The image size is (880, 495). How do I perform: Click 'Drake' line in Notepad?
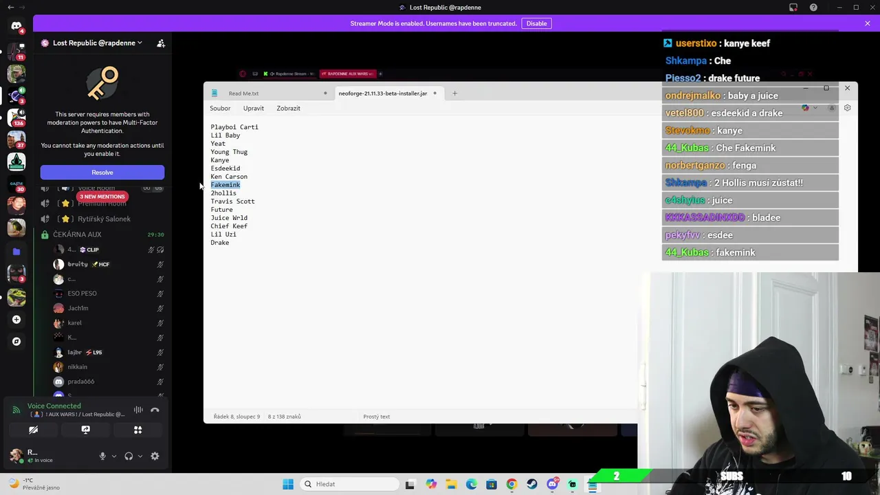pyautogui.click(x=220, y=243)
